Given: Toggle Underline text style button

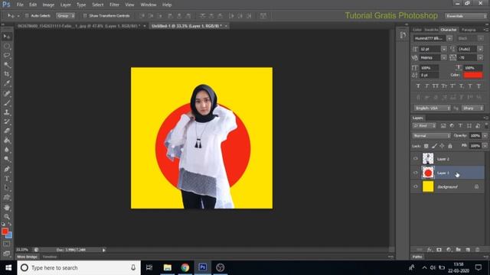Looking at the screenshot, I should (470, 86).
